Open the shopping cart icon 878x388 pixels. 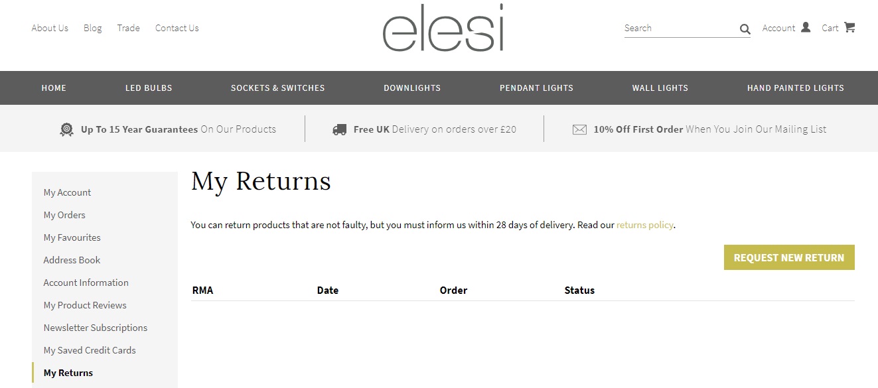click(849, 27)
